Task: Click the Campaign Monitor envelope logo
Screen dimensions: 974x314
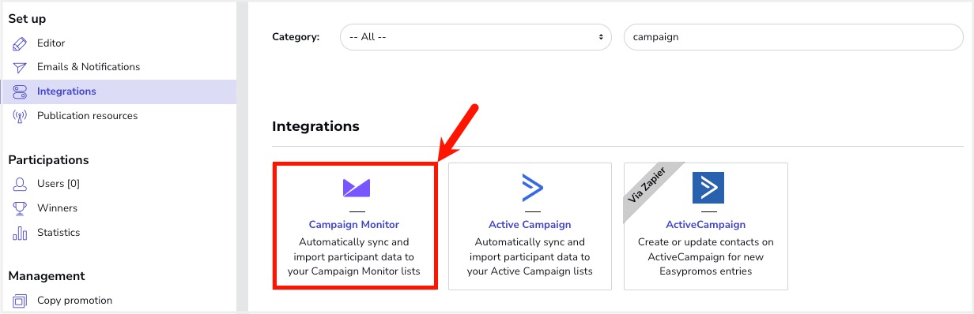Action: [356, 188]
